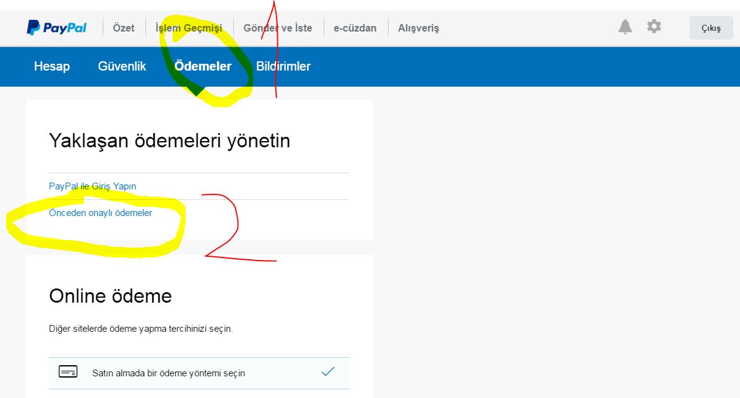Click the checkmark in the payment method row
This screenshot has height=398, width=740.
pos(328,372)
